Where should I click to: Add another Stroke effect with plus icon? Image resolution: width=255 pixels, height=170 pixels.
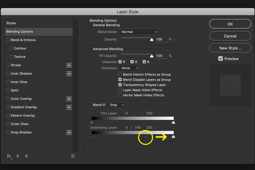tap(69, 65)
